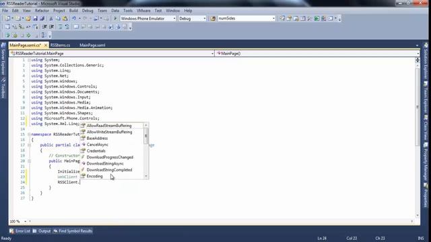Click the Open File toolbar icon
Screen dimensions: 431x242
[28, 18]
